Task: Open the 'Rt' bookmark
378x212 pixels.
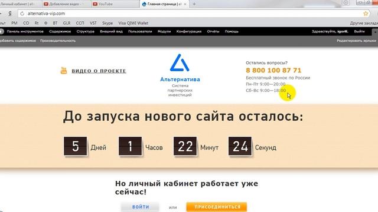Action: click(x=37, y=23)
